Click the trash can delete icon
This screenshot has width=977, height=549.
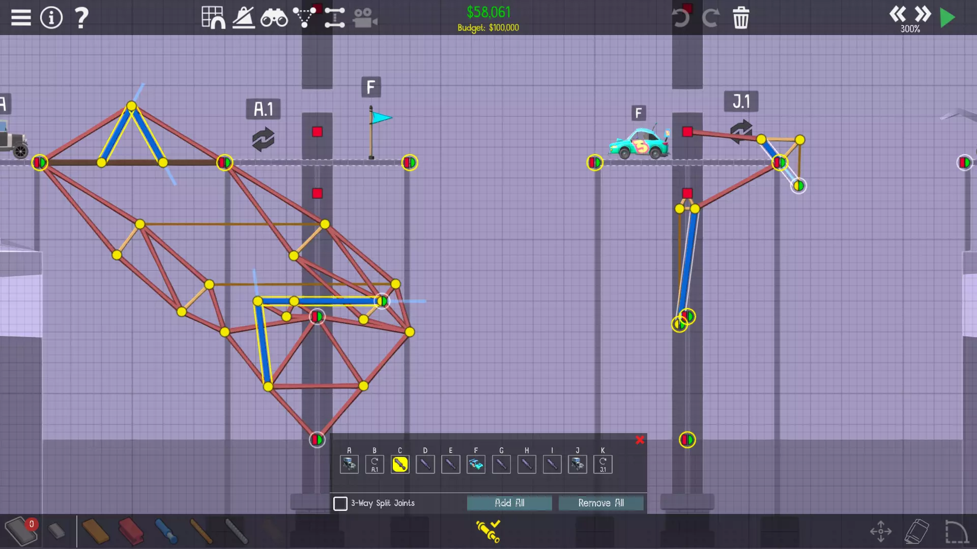pos(741,18)
